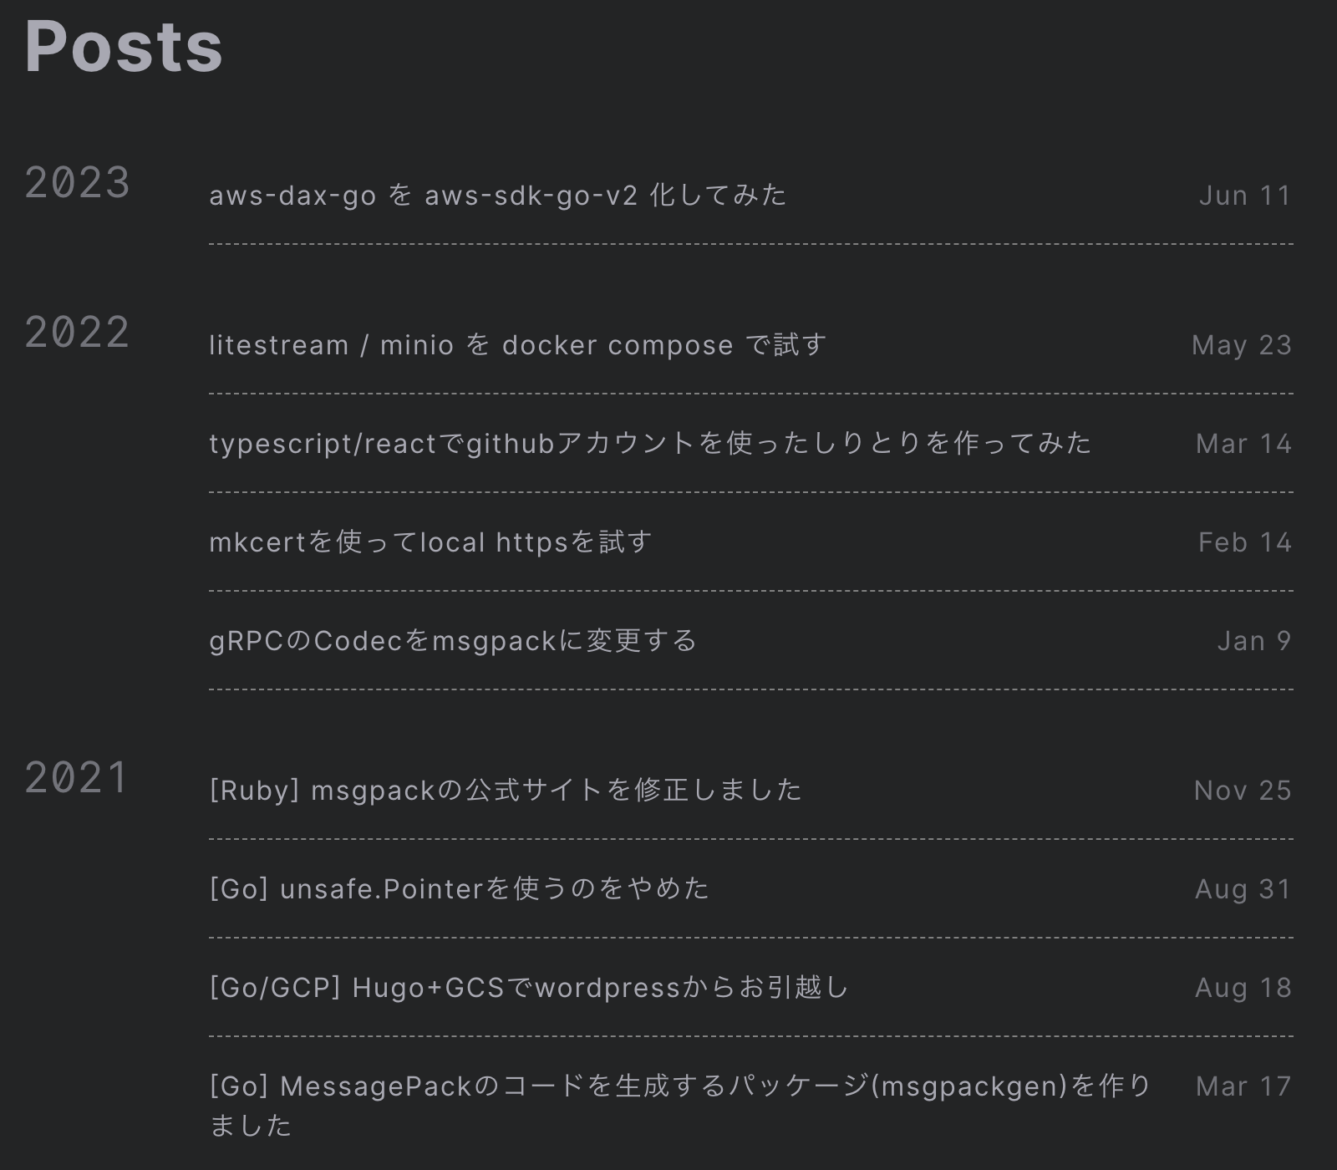Viewport: 1337px width, 1170px height.
Task: Open the [Go] MessagePack msgpackgen post
Action: (680, 1086)
